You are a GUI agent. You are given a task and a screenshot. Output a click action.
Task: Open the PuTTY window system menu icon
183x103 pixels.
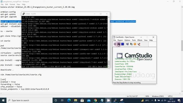23,14
